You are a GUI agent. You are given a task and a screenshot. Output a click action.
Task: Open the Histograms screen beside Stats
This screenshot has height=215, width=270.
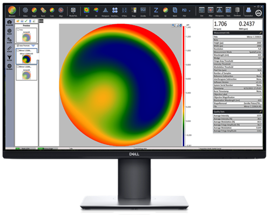219,11
